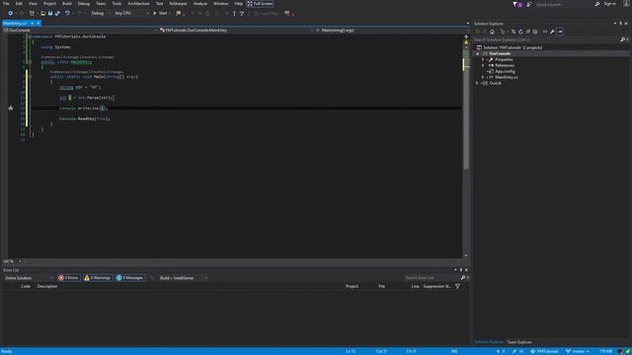Open the Team menu
This screenshot has width=632, height=355.
tap(101, 4)
